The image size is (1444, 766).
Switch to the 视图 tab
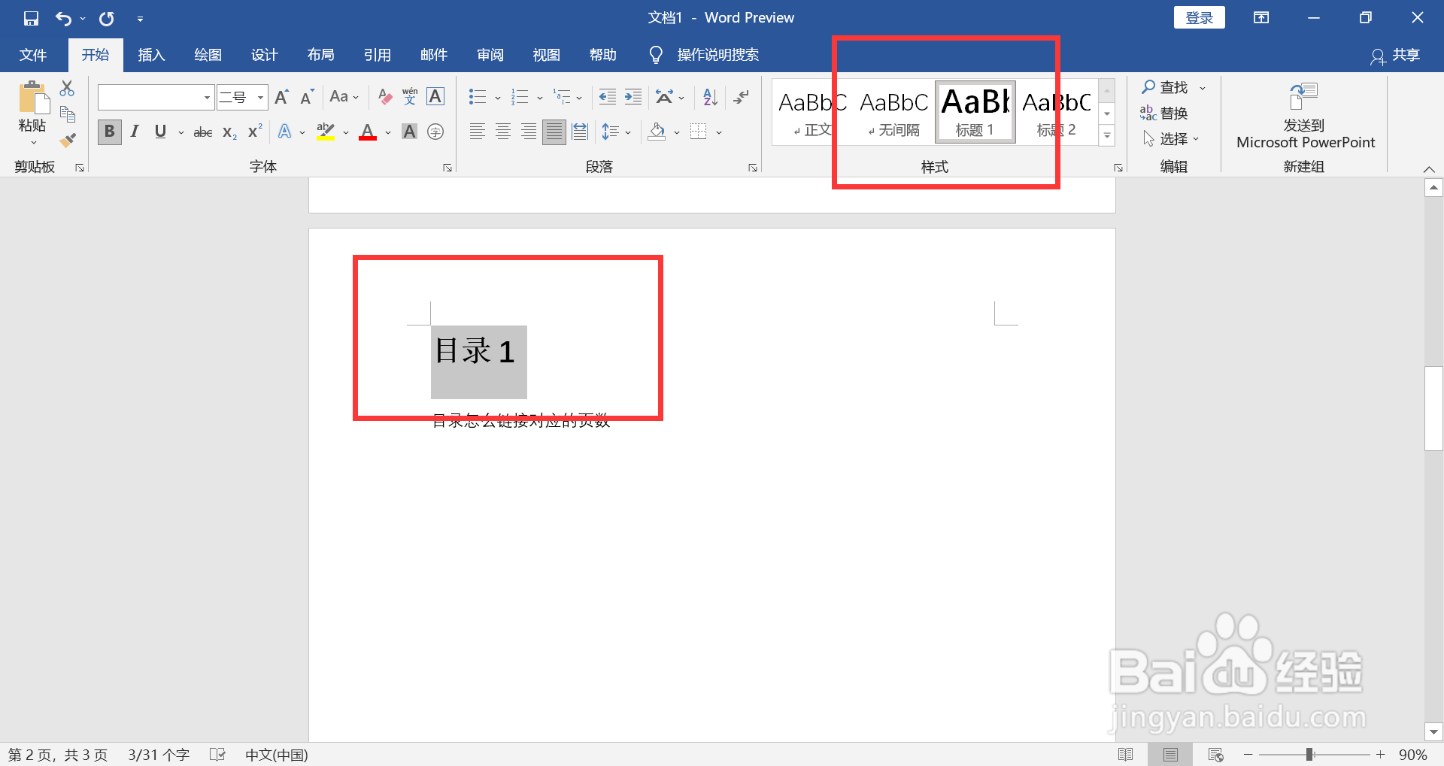[x=546, y=55]
